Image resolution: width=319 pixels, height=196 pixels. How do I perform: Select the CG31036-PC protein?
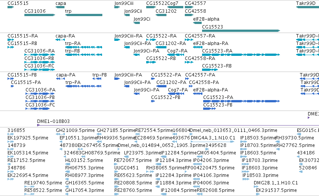tap(37, 109)
